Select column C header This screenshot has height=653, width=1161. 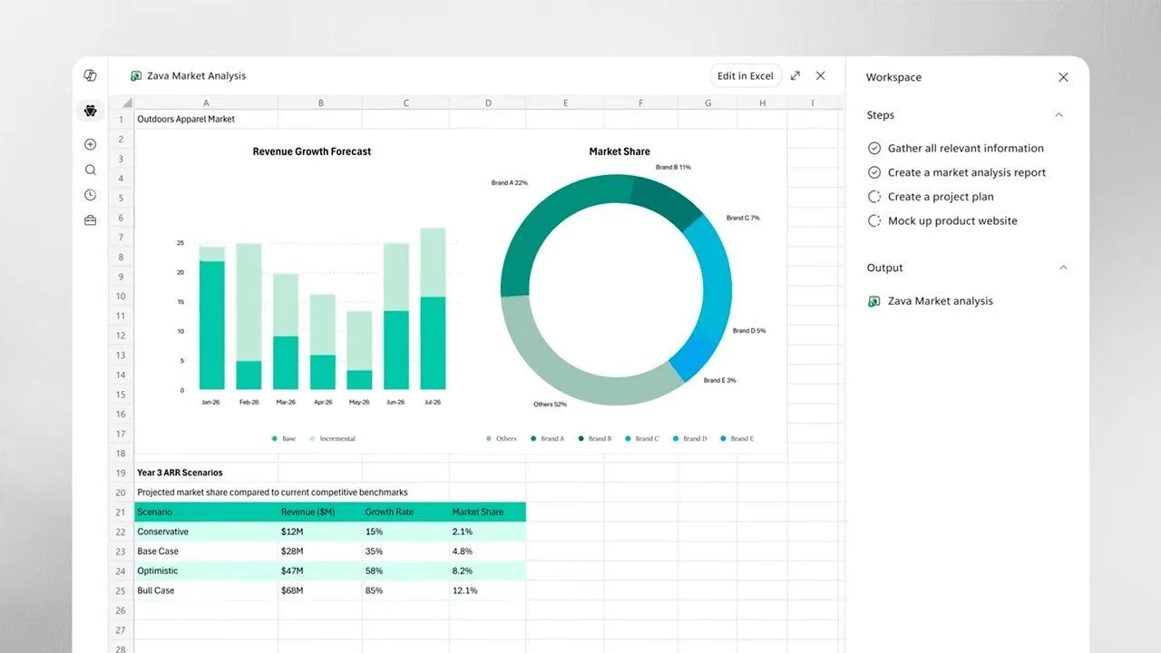tap(405, 102)
